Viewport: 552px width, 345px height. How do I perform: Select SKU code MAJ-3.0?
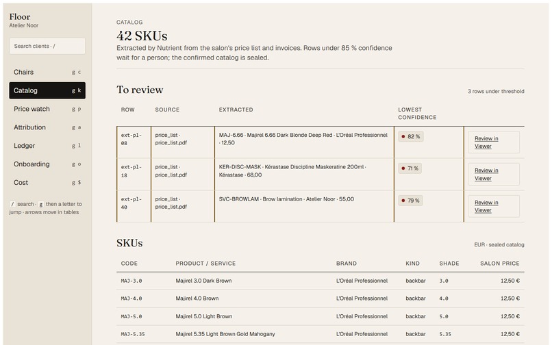[x=131, y=281]
